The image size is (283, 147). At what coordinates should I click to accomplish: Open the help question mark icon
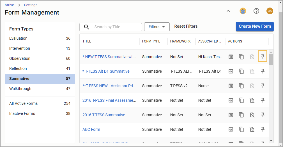click(256, 11)
